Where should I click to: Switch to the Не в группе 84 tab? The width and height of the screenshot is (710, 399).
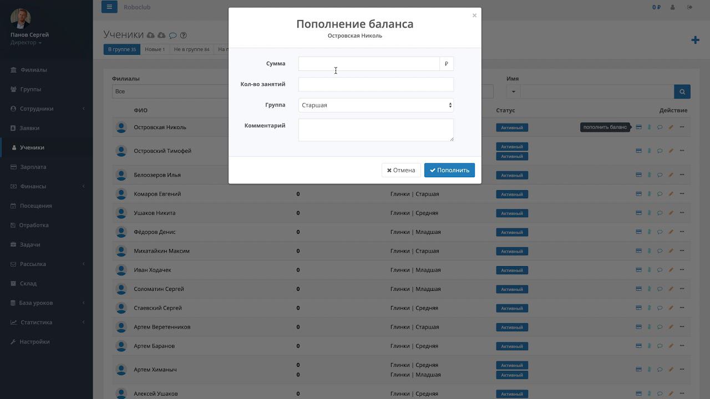click(x=191, y=49)
